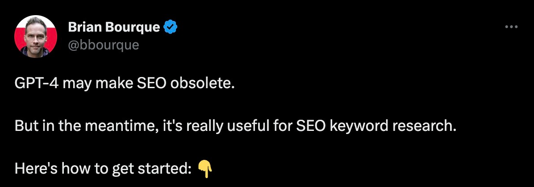Click the blue verified checkmark badge

[x=171, y=28]
